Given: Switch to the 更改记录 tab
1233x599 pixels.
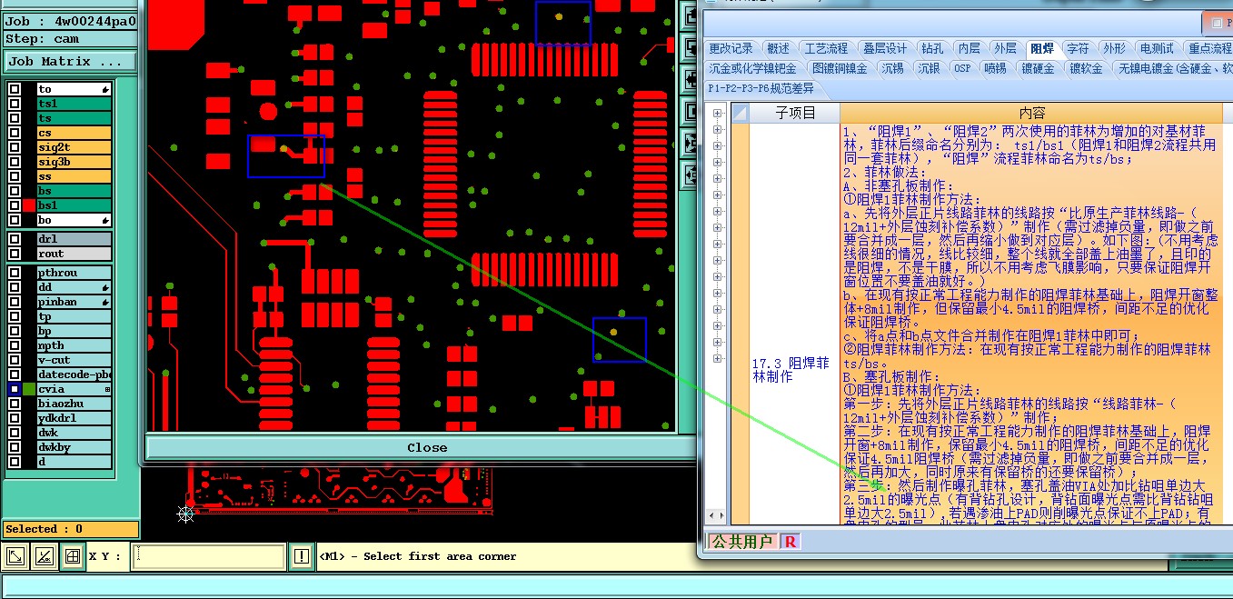Looking at the screenshot, I should (x=731, y=48).
